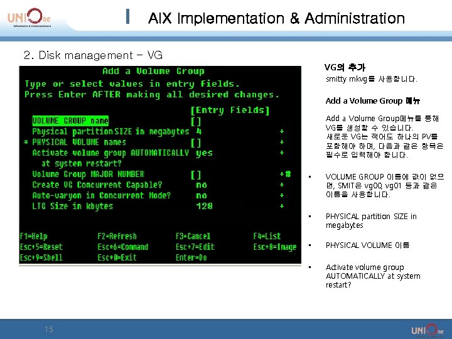Click the 'Add a Volume Group' terminal title
The height and width of the screenshot is (339, 452).
pyautogui.click(x=153, y=71)
